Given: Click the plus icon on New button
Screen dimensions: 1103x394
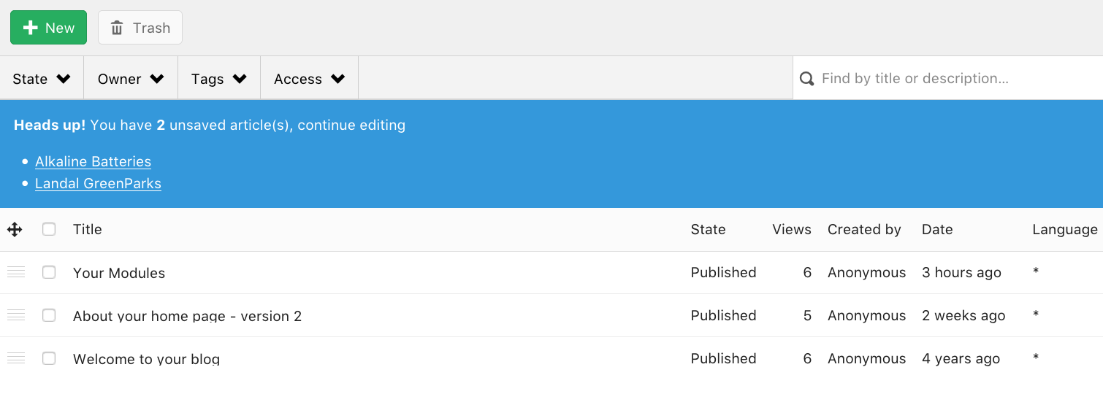Looking at the screenshot, I should pyautogui.click(x=31, y=28).
